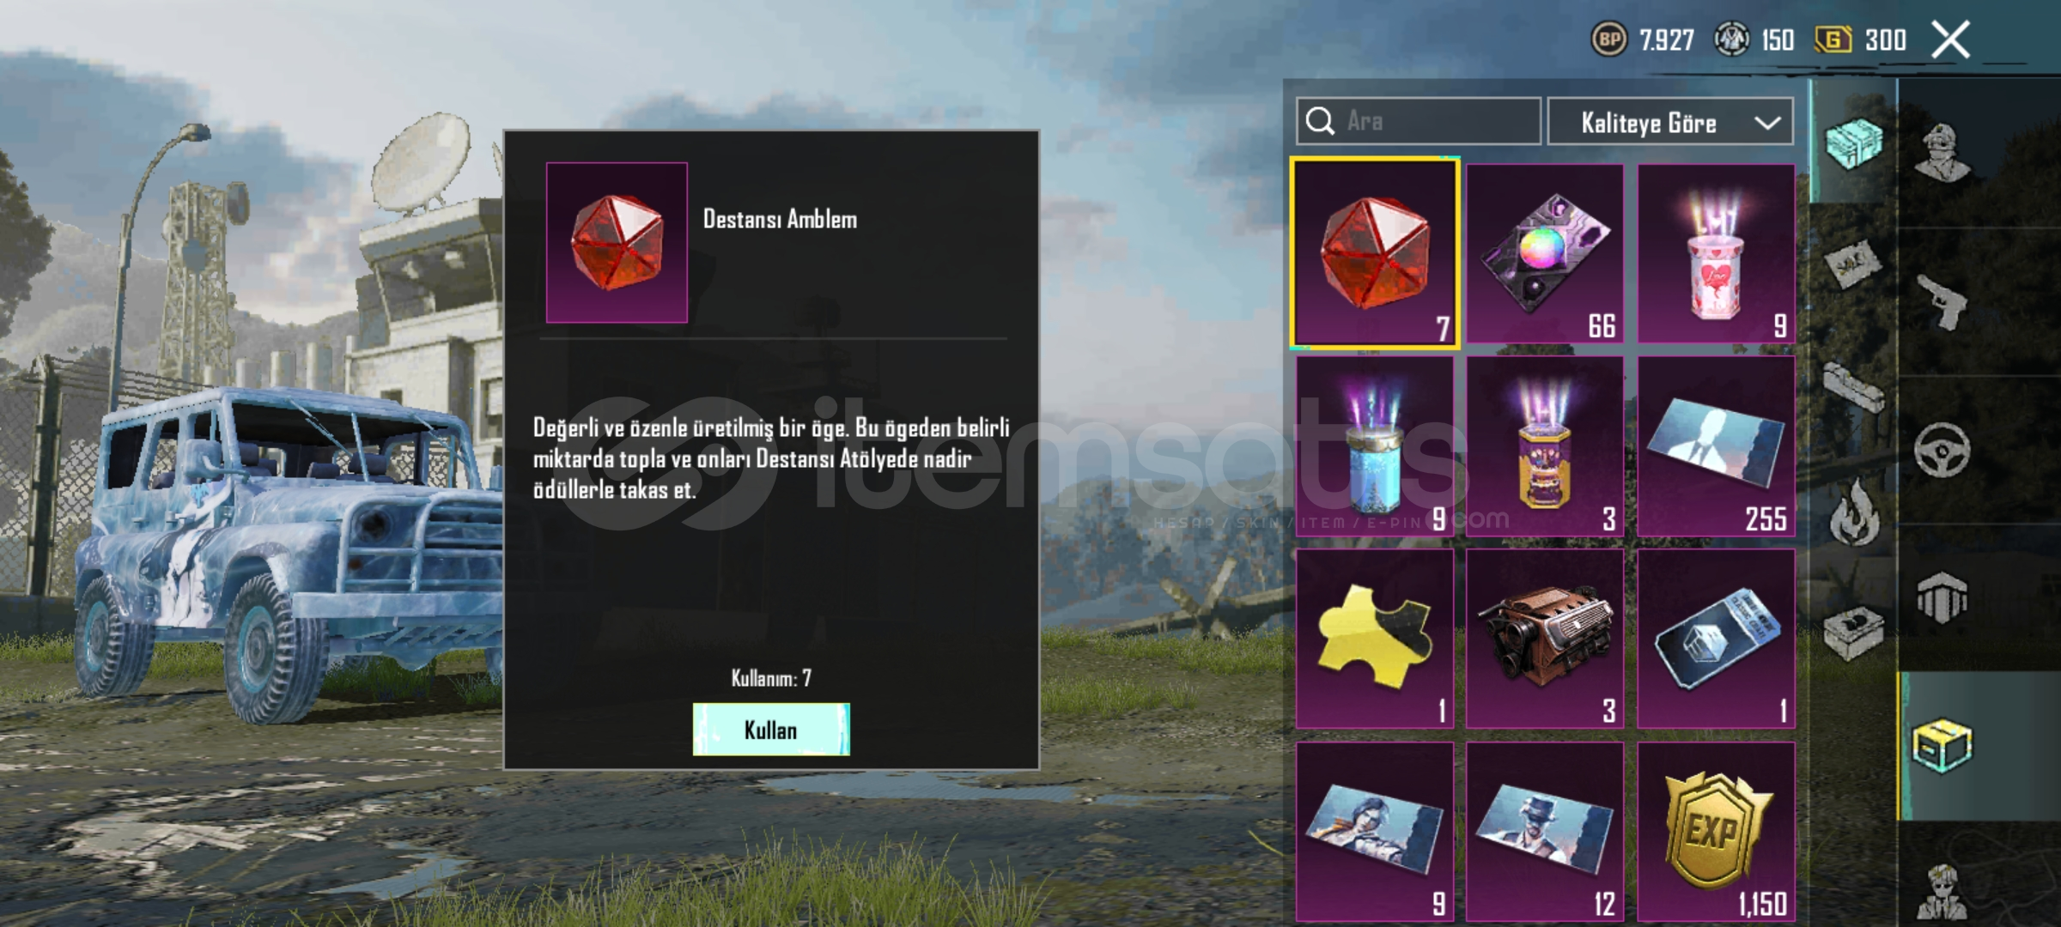Click into the Ara search field
The image size is (2061, 927).
point(1419,121)
